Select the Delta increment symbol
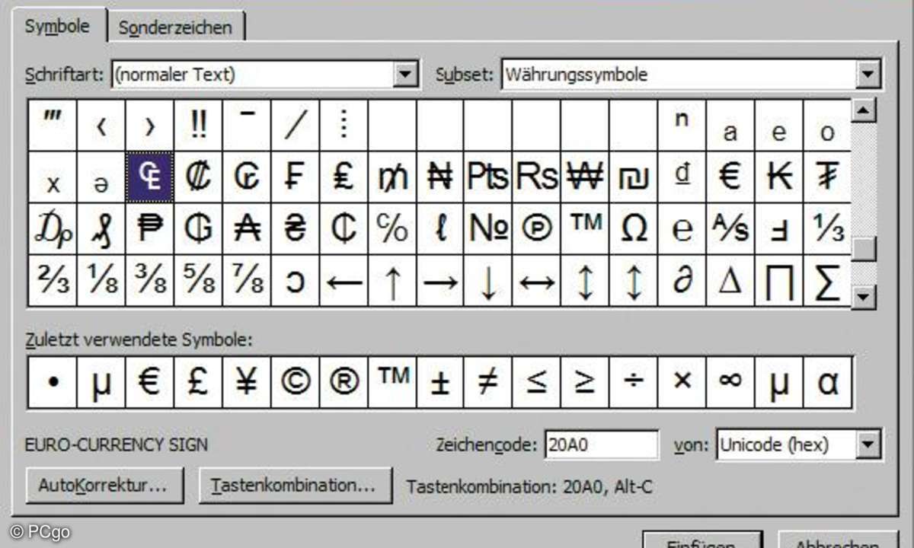This screenshot has width=914, height=548. [731, 281]
